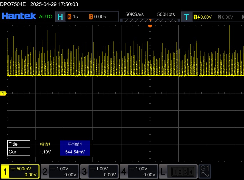Image resolution: width=244 pixels, height=180 pixels.
Task: Open the G1 waveform generator icon
Action: 205,171
